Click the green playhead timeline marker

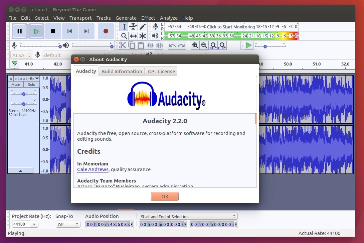coord(15,64)
